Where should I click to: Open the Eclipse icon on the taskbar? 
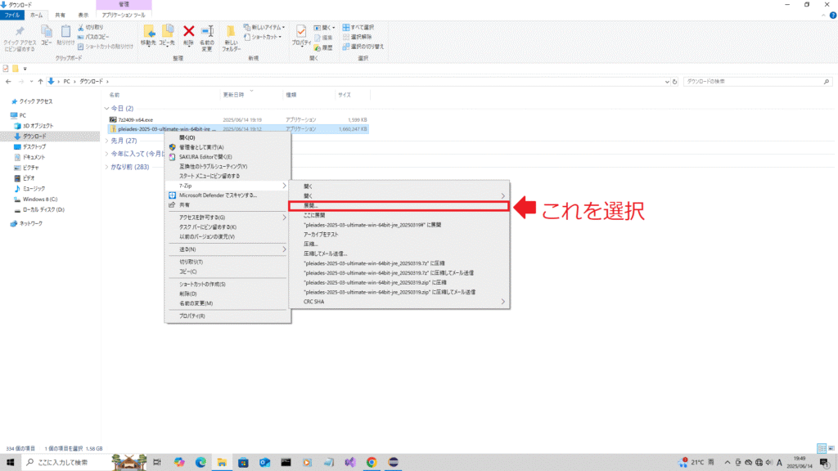coord(393,463)
